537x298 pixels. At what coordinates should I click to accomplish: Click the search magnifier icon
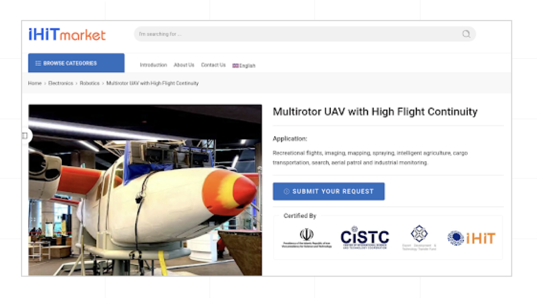466,34
